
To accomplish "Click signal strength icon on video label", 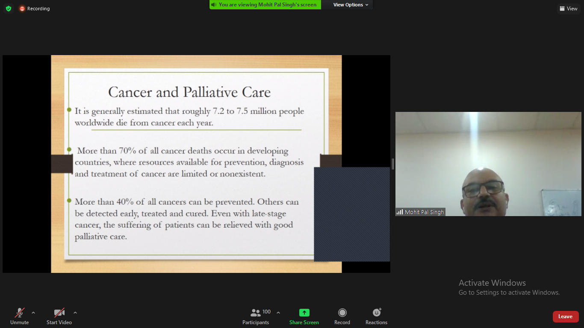I will click(x=400, y=212).
